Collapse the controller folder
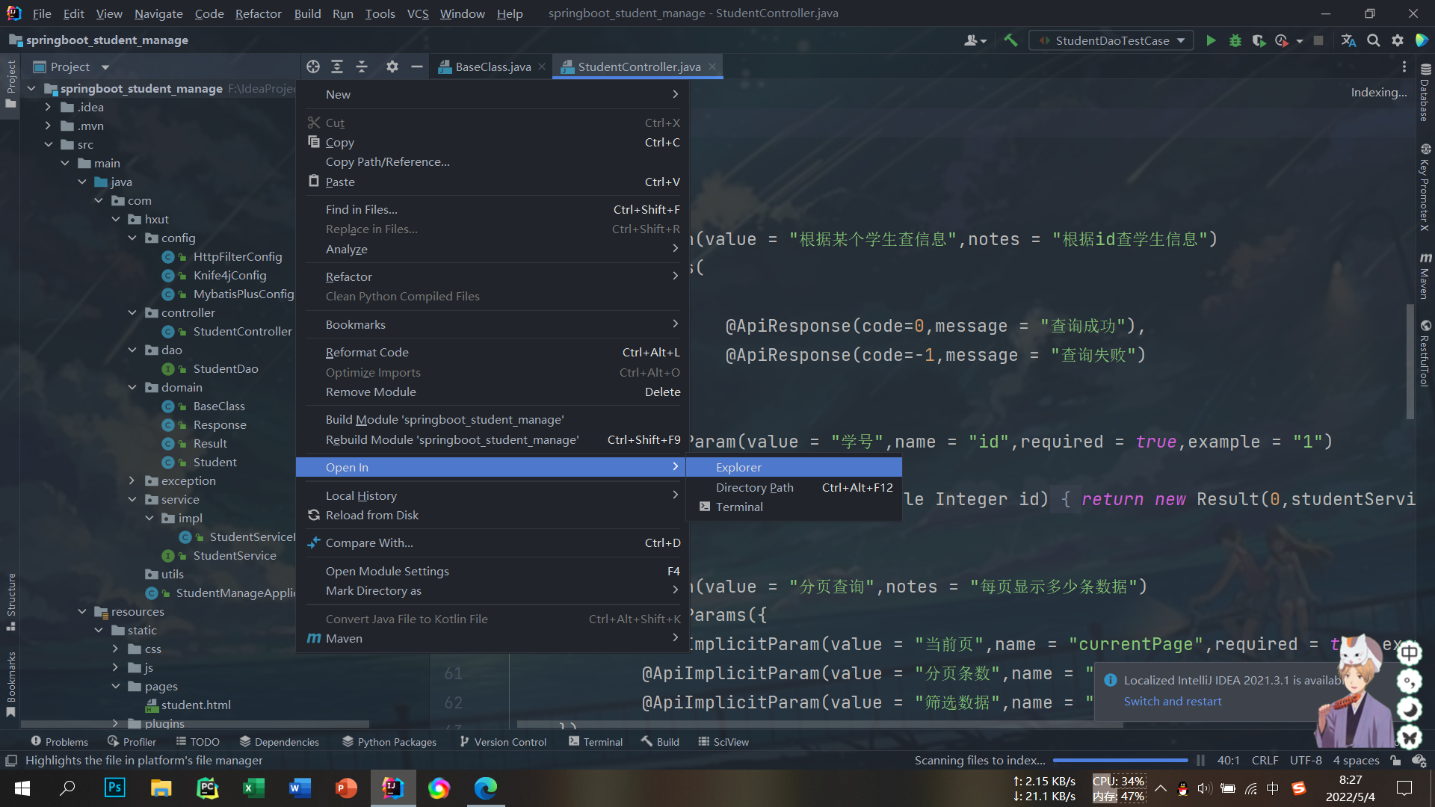Screen dimensions: 1435x807 (x=132, y=312)
